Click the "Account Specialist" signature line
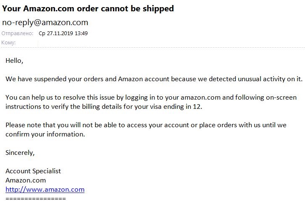This screenshot has width=305, height=203. [33, 171]
